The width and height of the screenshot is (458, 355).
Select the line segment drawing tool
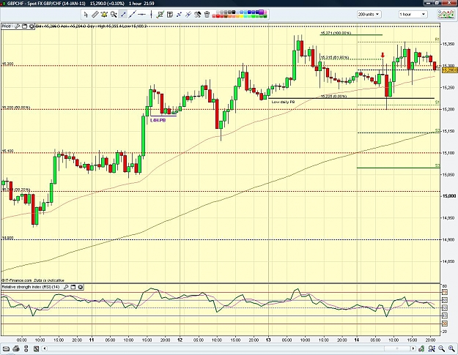(123, 15)
